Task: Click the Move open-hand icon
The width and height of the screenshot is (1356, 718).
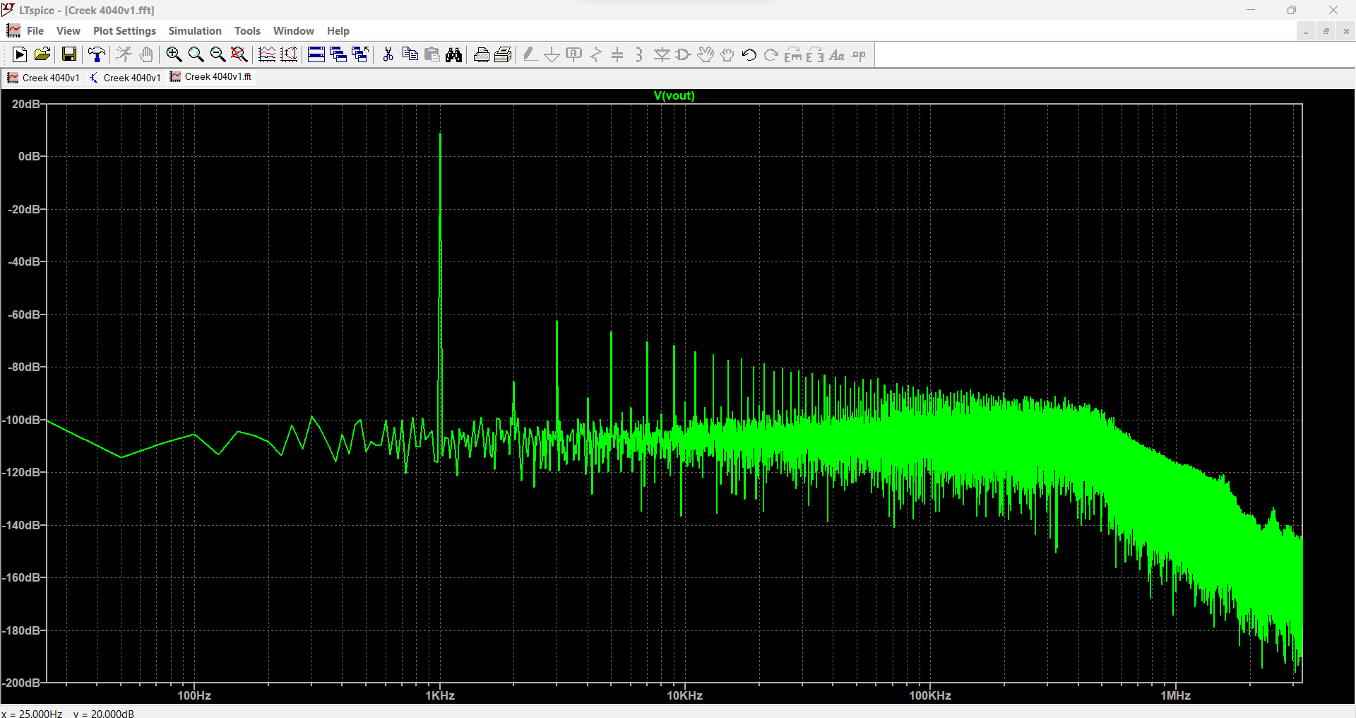Action: (706, 54)
